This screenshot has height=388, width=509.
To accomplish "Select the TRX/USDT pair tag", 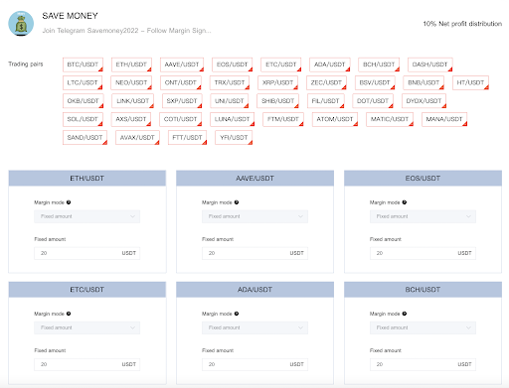I will point(230,82).
